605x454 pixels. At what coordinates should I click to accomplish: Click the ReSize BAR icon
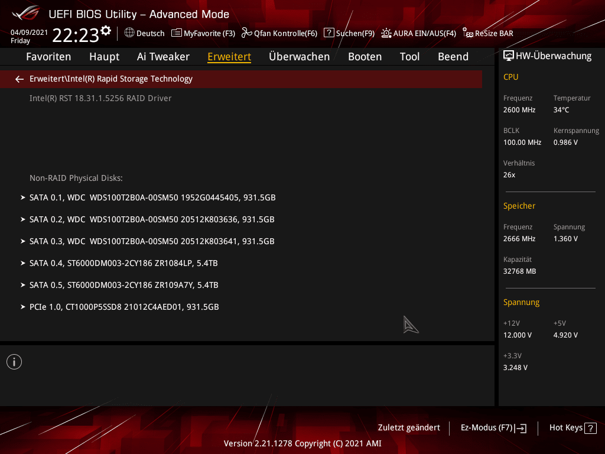468,33
